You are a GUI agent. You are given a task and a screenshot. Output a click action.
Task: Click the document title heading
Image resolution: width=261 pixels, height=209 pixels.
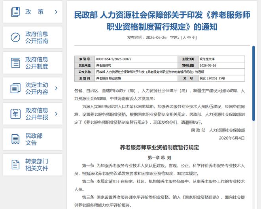(x=162, y=21)
